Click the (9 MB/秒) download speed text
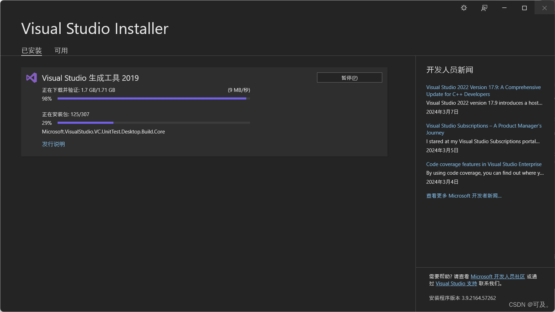Image resolution: width=555 pixels, height=312 pixels. pos(239,90)
